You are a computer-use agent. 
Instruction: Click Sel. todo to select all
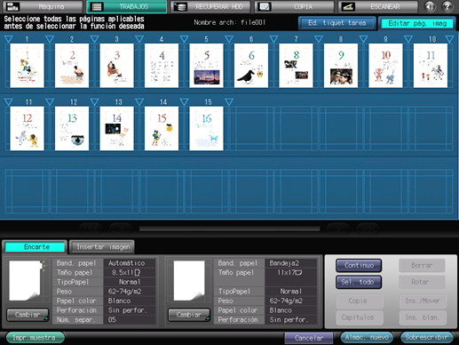[x=359, y=282]
